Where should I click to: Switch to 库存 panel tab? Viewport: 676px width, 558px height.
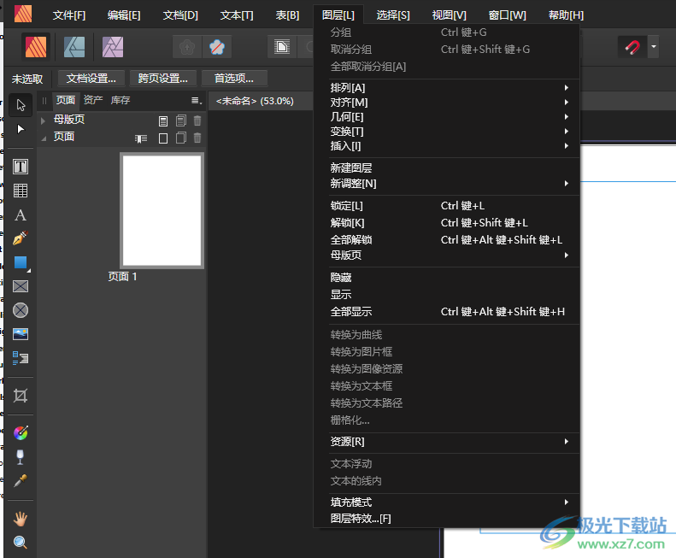121,100
